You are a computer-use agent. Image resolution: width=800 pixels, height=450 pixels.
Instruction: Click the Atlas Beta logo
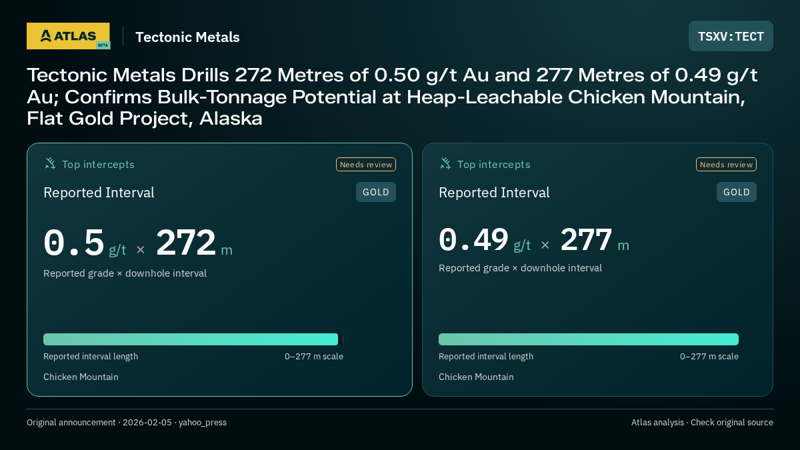tap(68, 36)
